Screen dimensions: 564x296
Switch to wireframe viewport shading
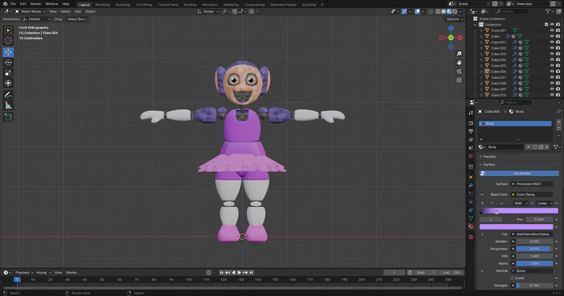point(438,11)
